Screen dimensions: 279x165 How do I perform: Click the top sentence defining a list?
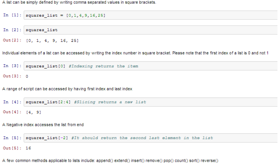pyautogui.click(x=79, y=2)
